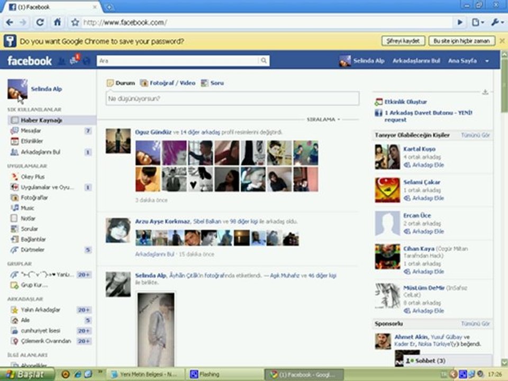The width and height of the screenshot is (508, 381).
Task: Click the facebook logo
Action: pos(30,60)
